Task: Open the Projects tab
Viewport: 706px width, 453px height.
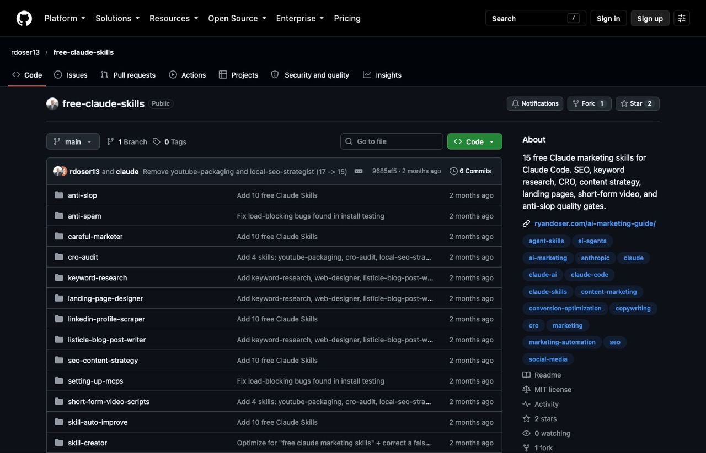Action: 238,75
